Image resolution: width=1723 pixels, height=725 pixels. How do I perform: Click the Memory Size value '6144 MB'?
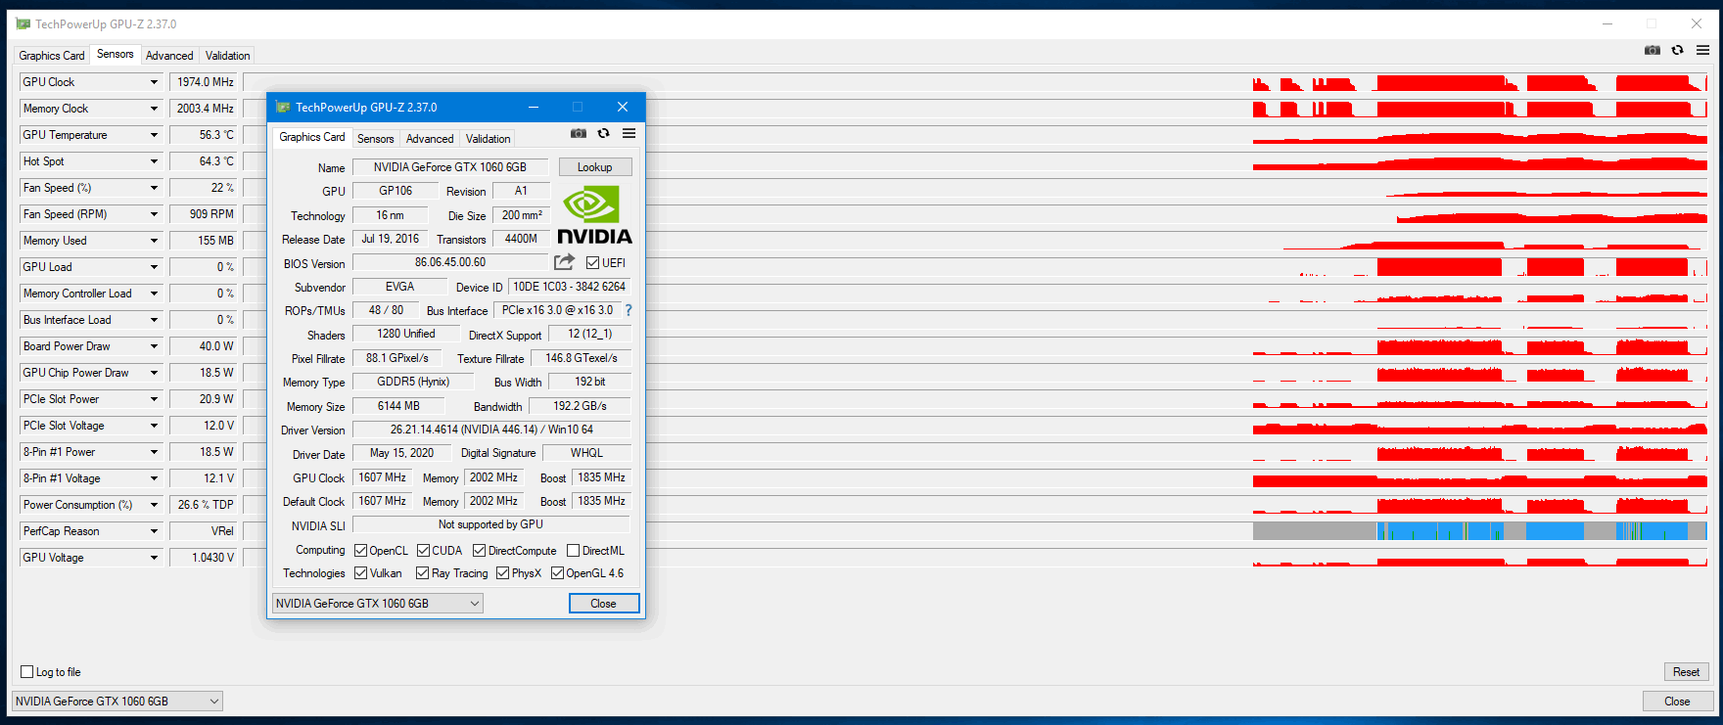point(398,406)
